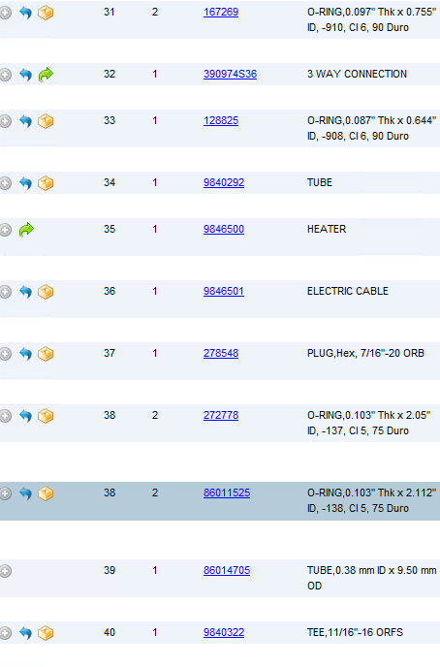Click green forward arrow beside 3 WAY CONNECTION
Image resolution: width=440 pixels, height=667 pixels.
click(x=46, y=75)
